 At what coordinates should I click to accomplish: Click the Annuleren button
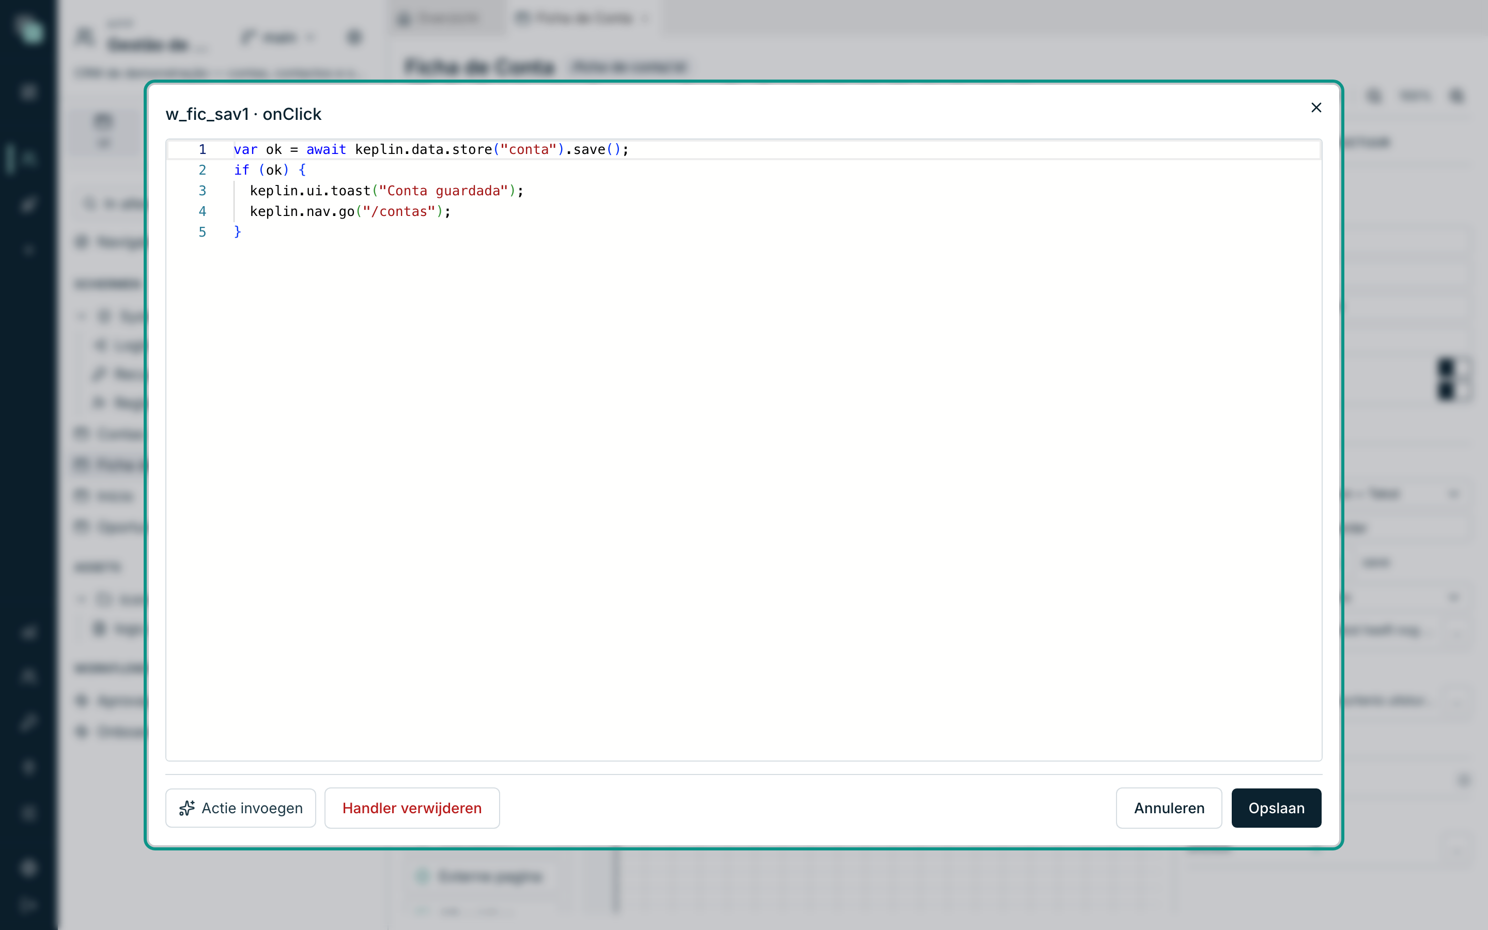tap(1169, 808)
